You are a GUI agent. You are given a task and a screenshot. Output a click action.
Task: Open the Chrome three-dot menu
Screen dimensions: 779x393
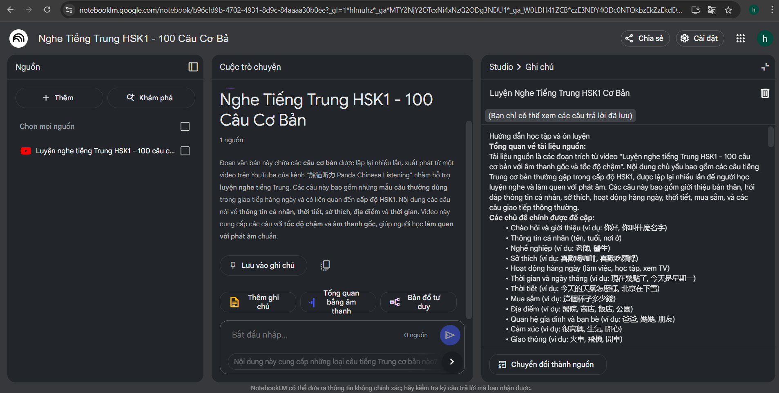coord(772,10)
